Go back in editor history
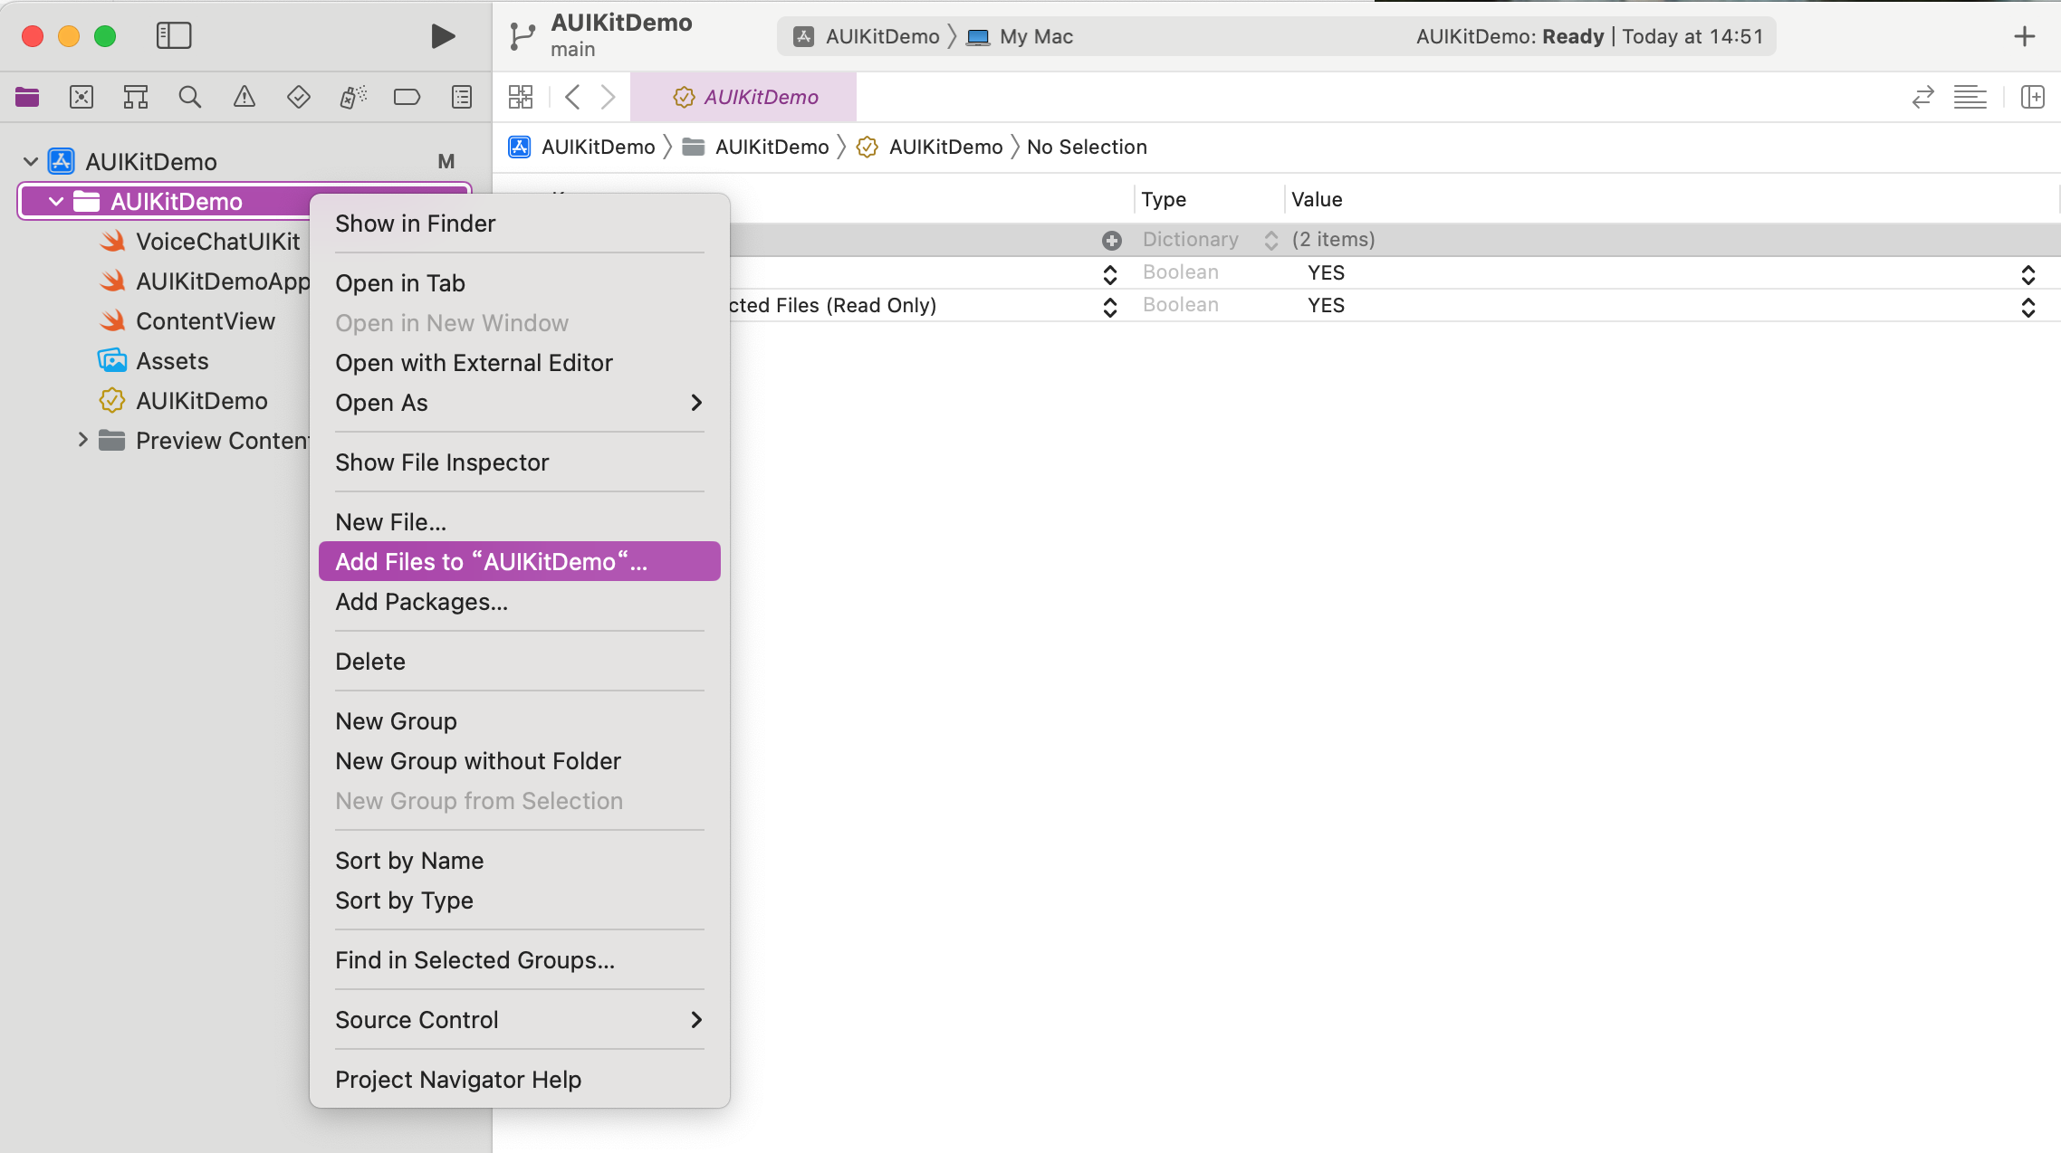Screen dimensions: 2061x1153 [x=572, y=97]
